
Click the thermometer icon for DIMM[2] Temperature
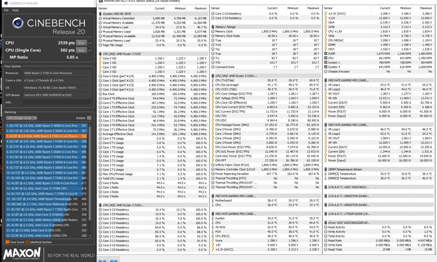tap(326, 174)
